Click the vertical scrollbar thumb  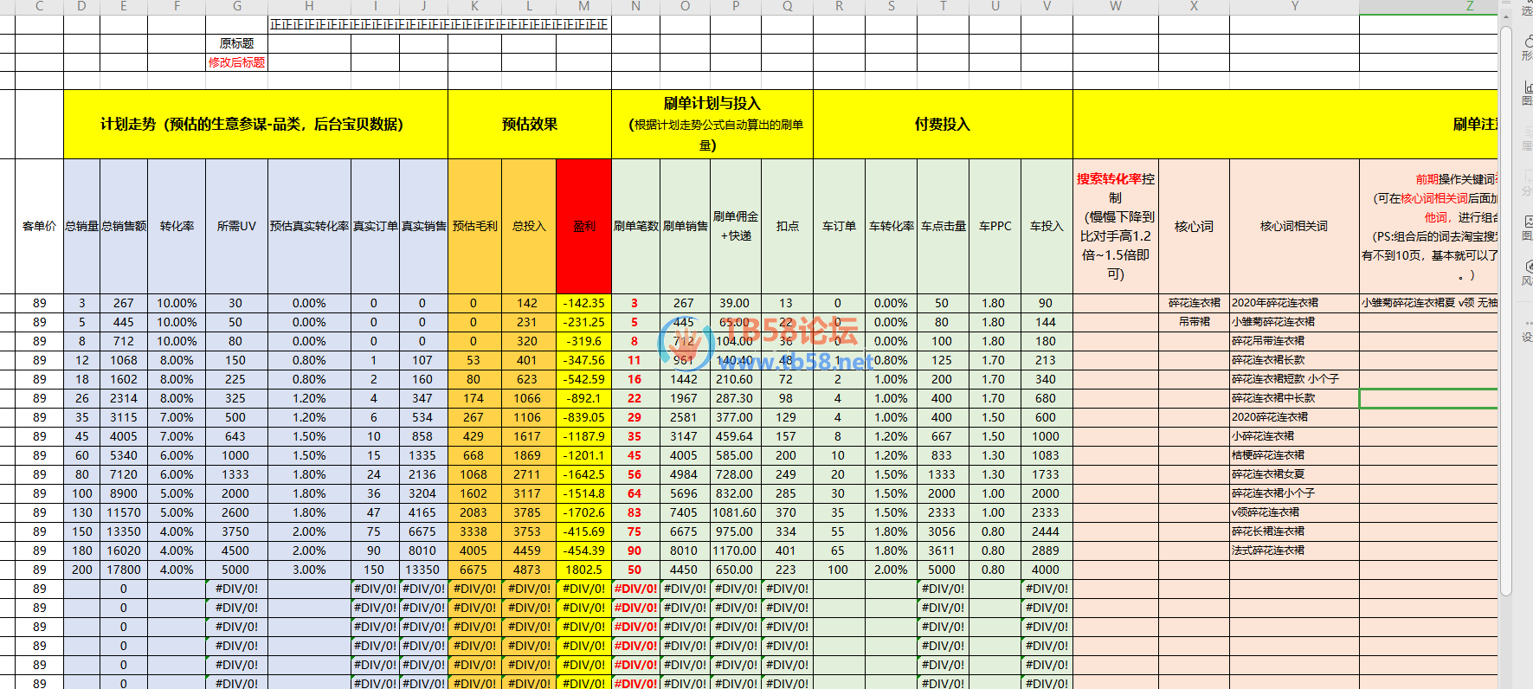(1506, 312)
